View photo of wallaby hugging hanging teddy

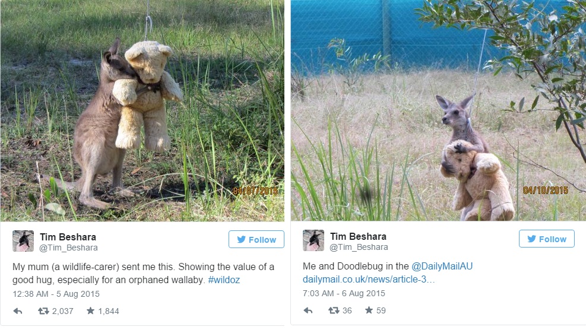click(142, 110)
